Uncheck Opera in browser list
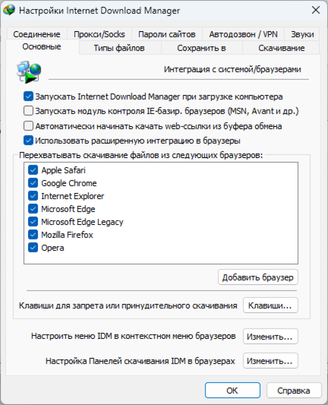Screen dimensions: 328x405 pos(33,248)
